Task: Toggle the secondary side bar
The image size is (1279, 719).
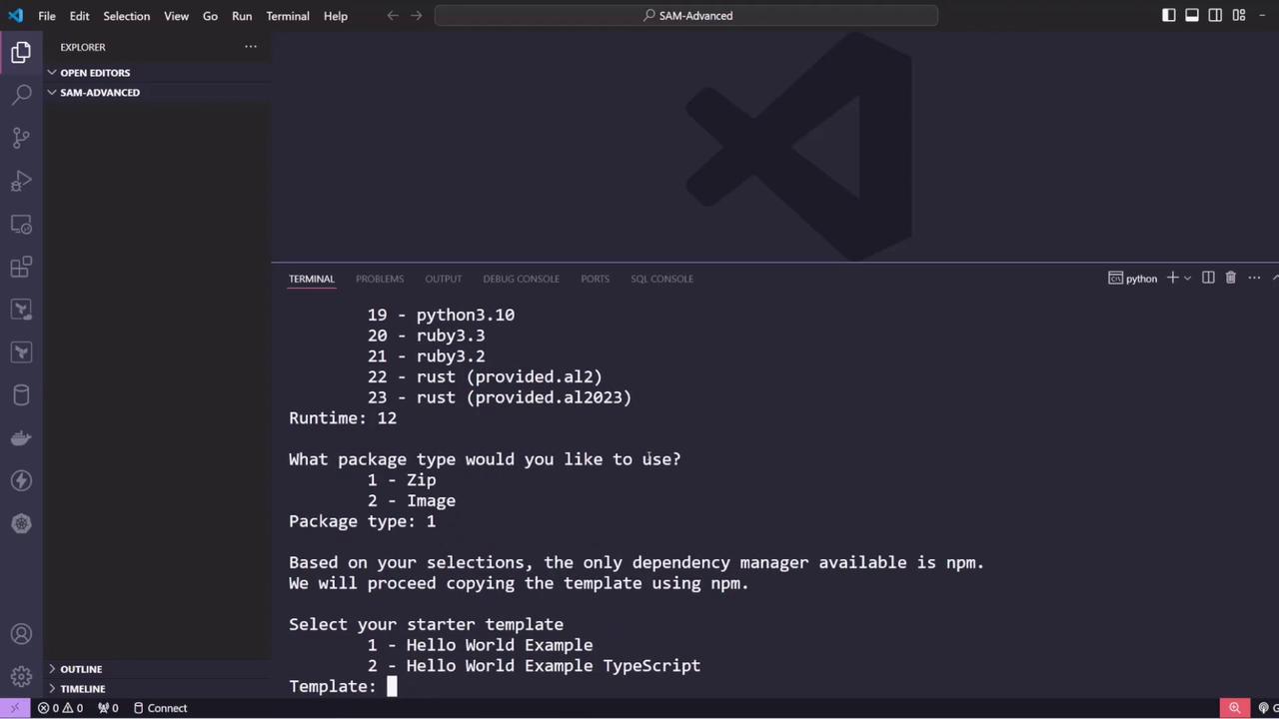Action: coord(1215,16)
